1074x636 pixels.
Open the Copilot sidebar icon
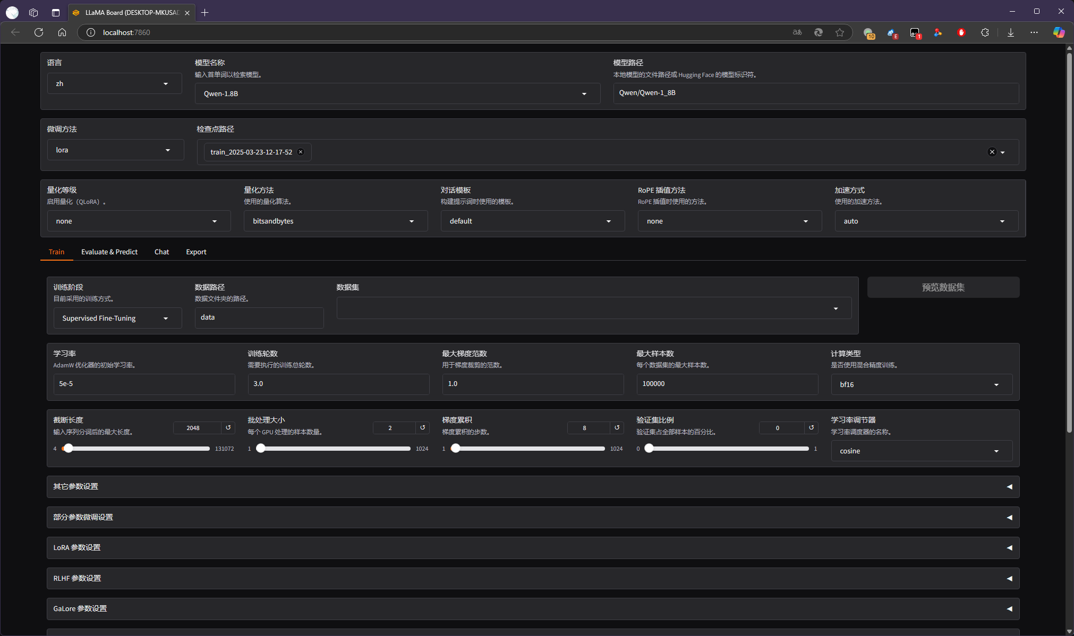[x=1059, y=32]
